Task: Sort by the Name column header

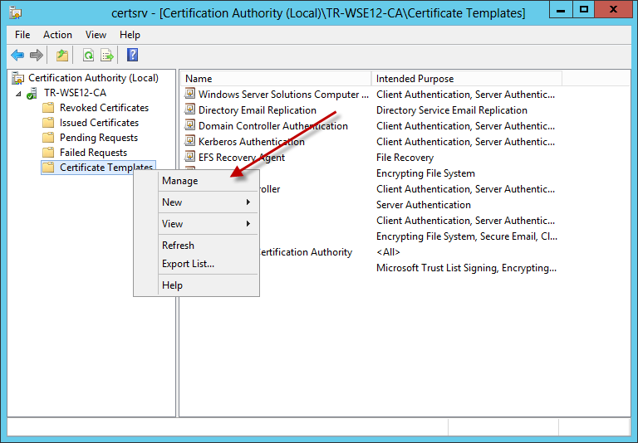Action: pos(274,79)
